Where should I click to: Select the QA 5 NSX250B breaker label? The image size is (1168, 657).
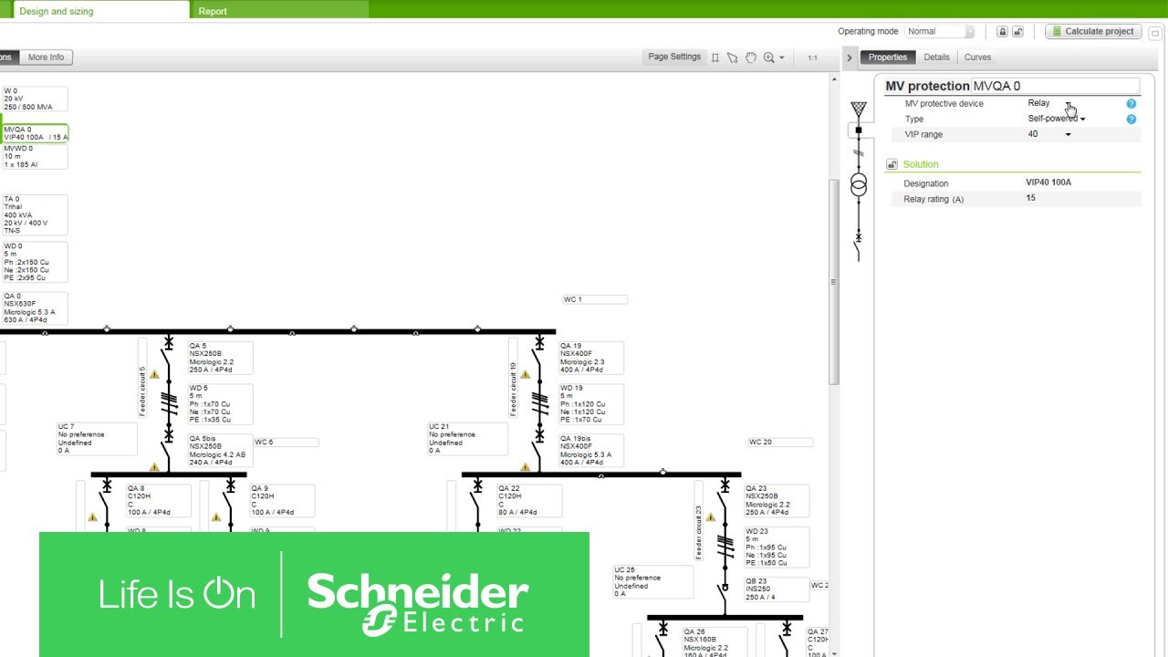click(x=220, y=358)
